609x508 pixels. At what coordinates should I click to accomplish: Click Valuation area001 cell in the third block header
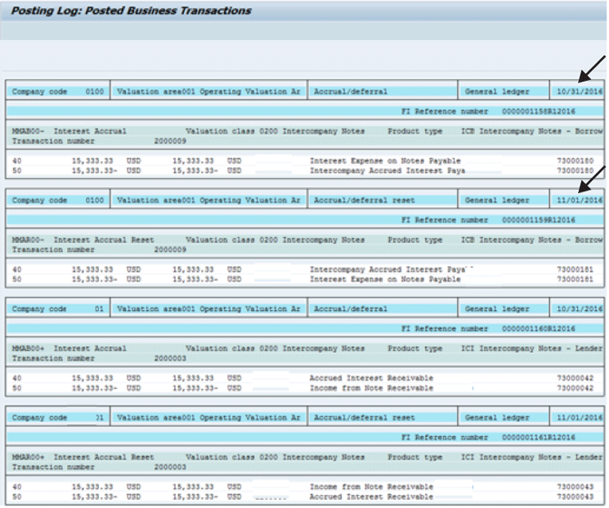(208, 308)
